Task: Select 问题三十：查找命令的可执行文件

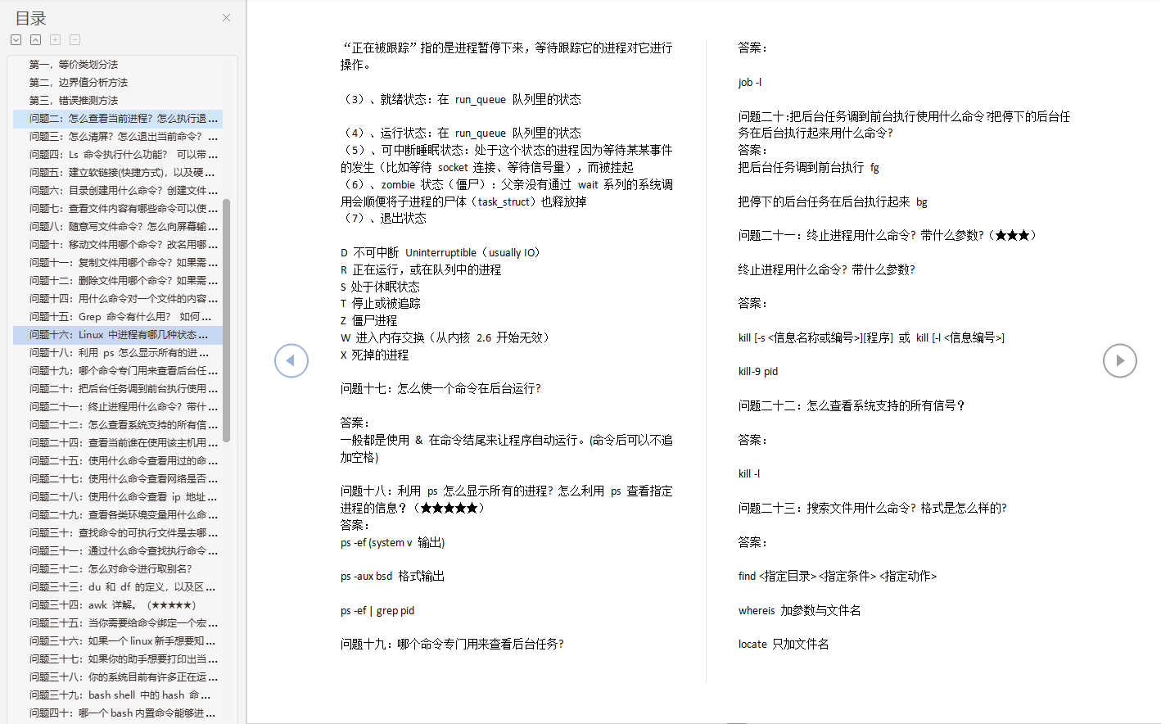Action: [118, 533]
